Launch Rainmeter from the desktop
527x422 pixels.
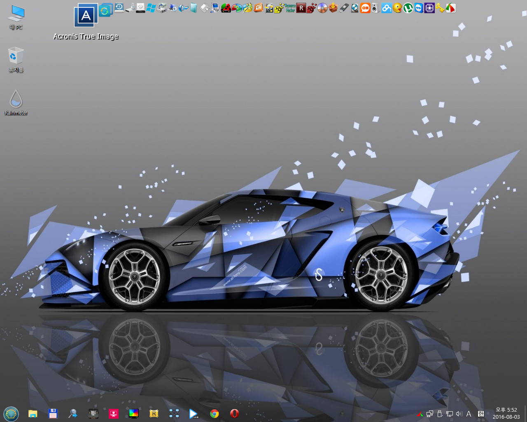16,102
